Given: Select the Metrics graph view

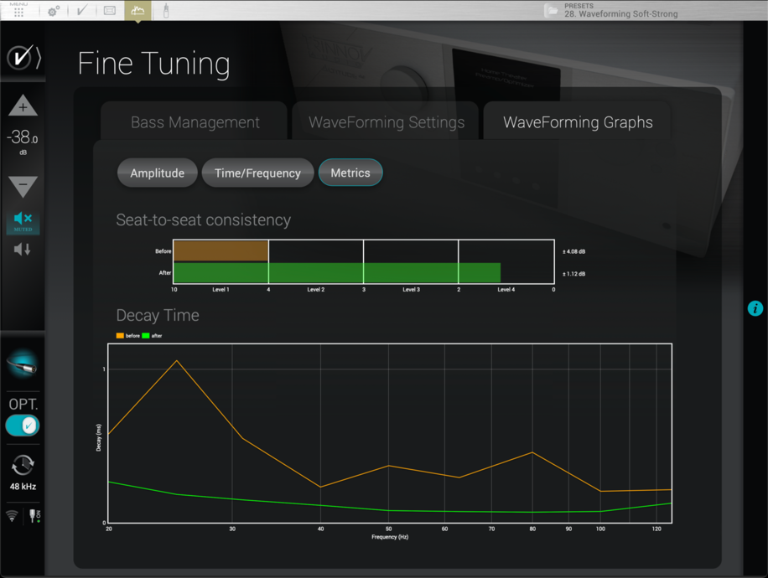Looking at the screenshot, I should pos(350,173).
